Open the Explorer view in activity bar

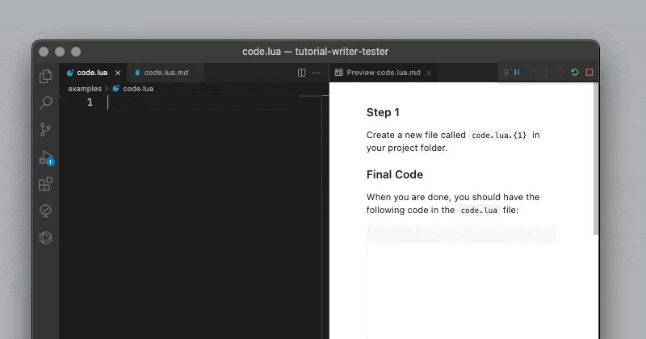[46, 76]
